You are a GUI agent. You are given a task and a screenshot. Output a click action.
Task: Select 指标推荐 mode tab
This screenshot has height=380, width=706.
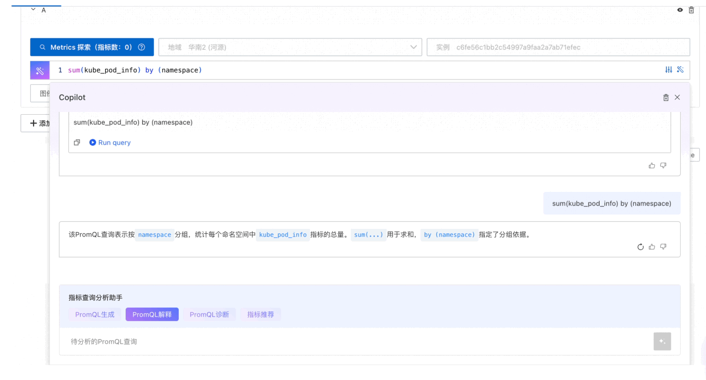261,314
